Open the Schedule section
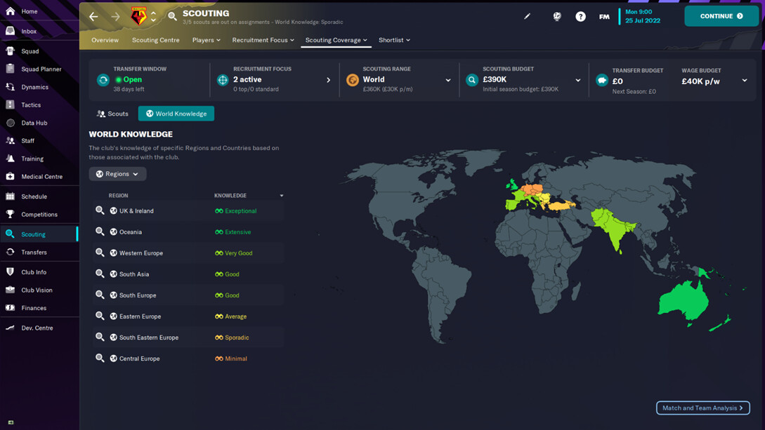Image resolution: width=765 pixels, height=430 pixels. pos(34,196)
